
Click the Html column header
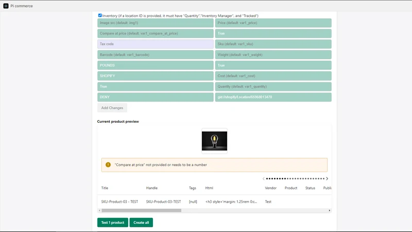(209, 188)
